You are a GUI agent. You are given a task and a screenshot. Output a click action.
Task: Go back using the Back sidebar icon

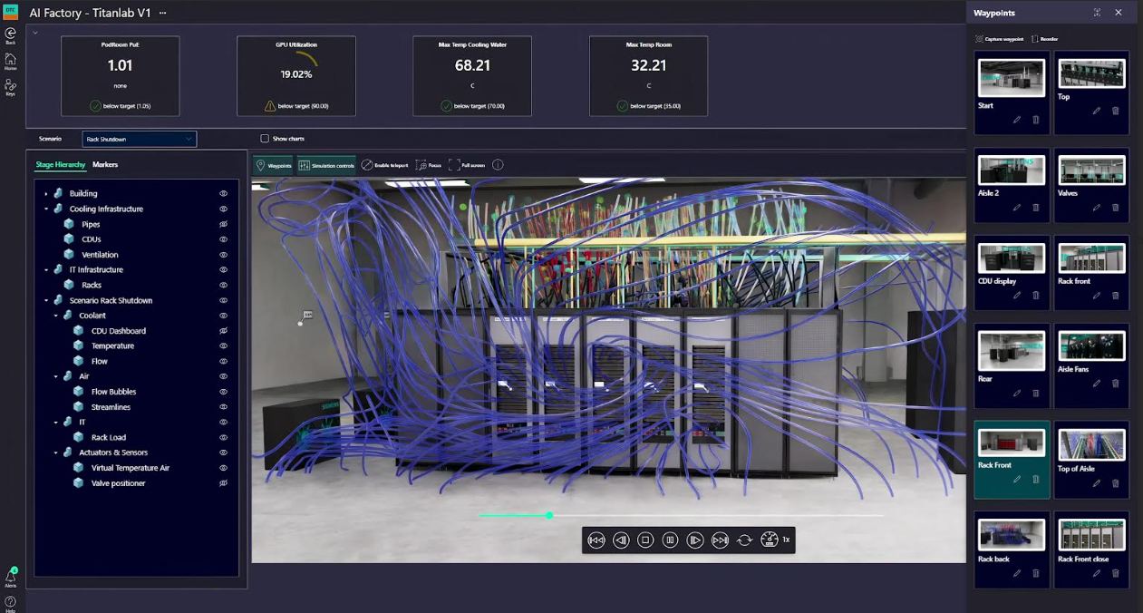point(11,35)
